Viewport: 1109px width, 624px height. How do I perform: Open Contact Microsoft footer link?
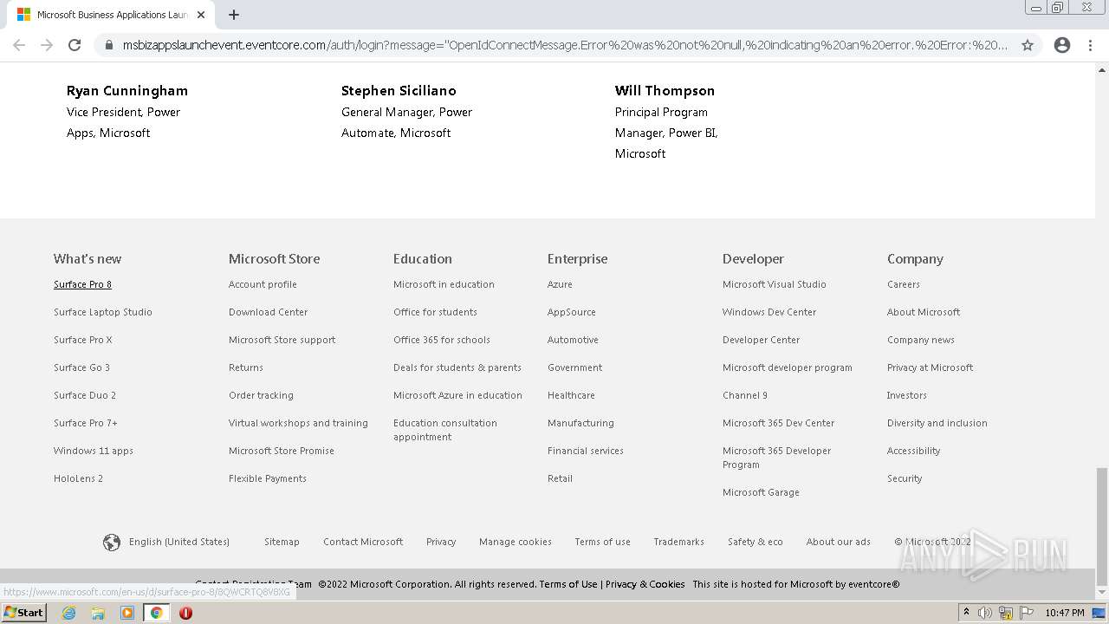[363, 542]
